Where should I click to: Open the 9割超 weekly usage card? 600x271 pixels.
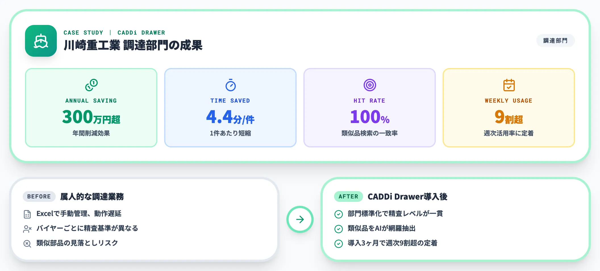(x=509, y=108)
